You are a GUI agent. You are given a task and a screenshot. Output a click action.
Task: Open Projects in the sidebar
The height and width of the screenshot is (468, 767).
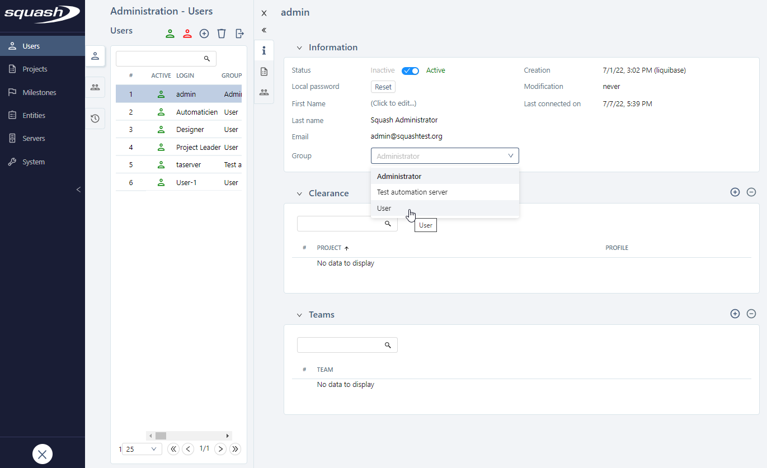click(x=35, y=69)
